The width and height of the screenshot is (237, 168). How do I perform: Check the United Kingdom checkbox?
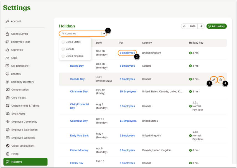point(63,56)
